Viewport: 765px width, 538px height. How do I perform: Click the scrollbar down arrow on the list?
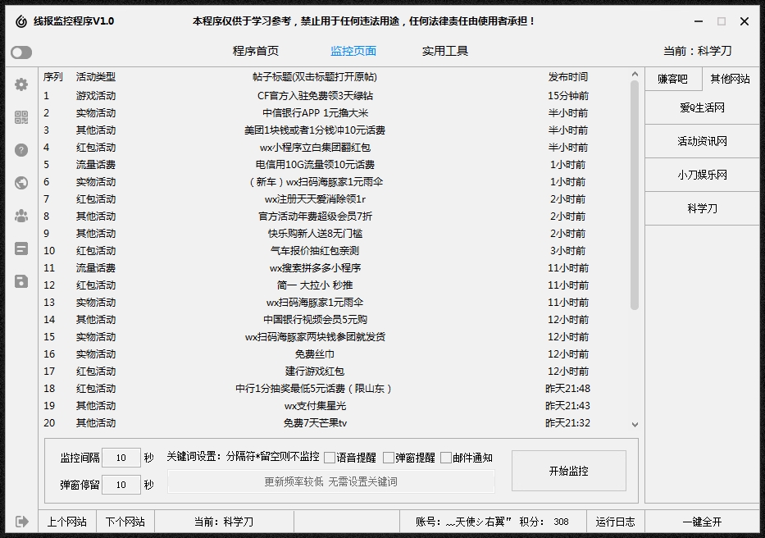click(635, 425)
